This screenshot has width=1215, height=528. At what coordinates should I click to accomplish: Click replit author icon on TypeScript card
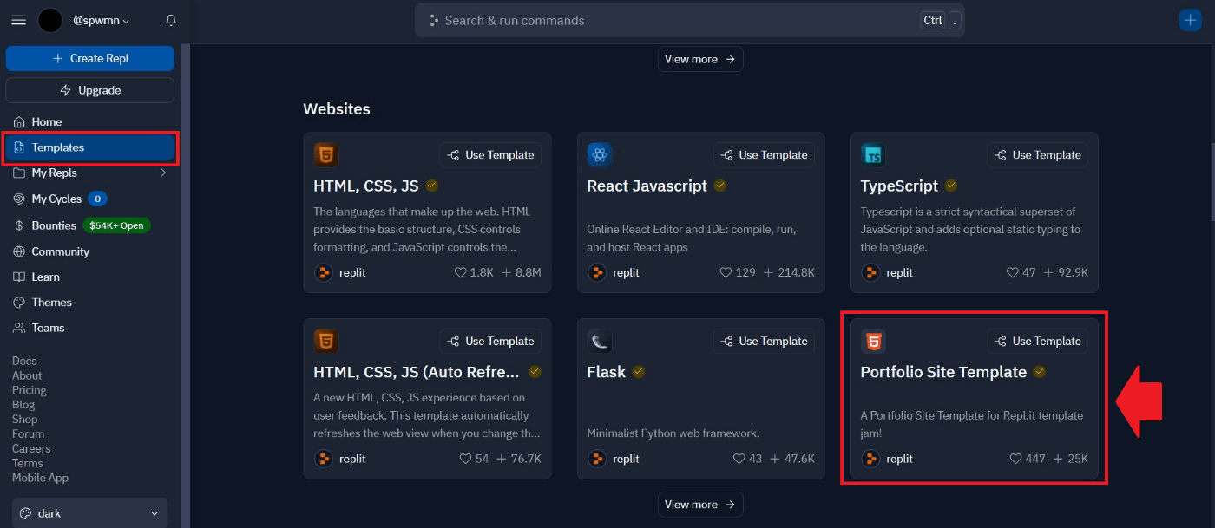pyautogui.click(x=870, y=272)
